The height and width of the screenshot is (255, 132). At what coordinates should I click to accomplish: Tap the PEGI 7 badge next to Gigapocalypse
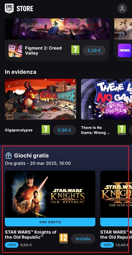point(46,130)
